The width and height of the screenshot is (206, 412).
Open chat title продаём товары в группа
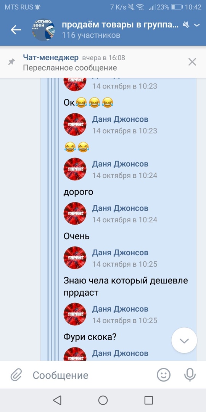[120, 25]
